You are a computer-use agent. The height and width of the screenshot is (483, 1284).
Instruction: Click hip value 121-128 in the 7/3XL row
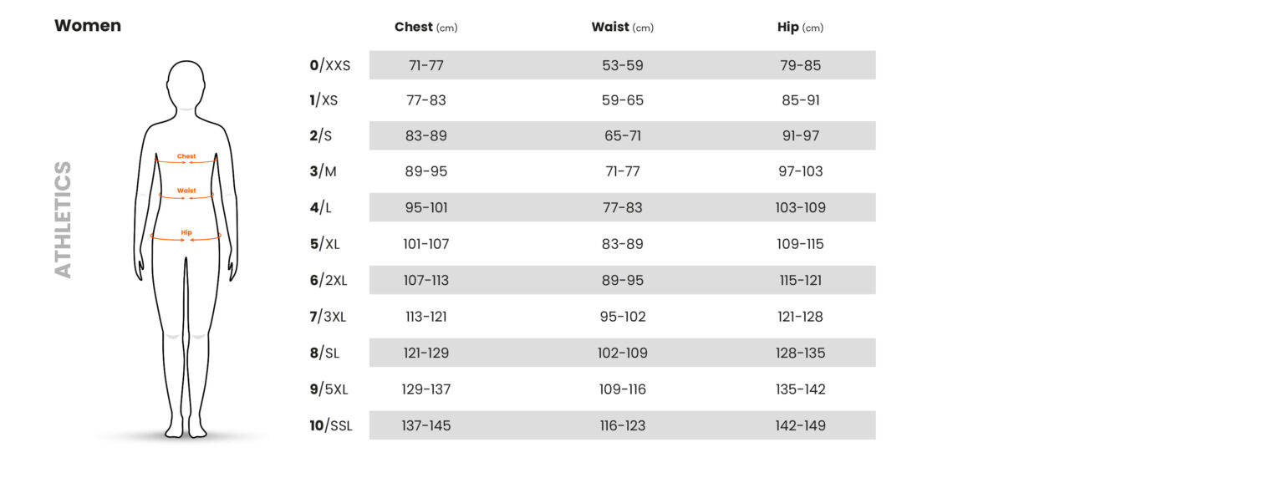tap(800, 317)
